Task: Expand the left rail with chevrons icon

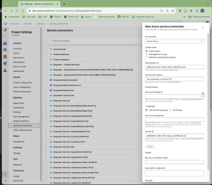Action: (5, 181)
